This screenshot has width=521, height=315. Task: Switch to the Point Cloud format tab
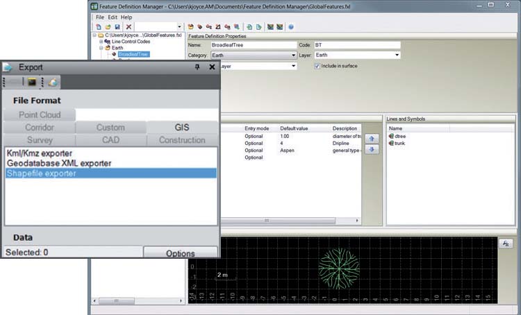tap(40, 115)
